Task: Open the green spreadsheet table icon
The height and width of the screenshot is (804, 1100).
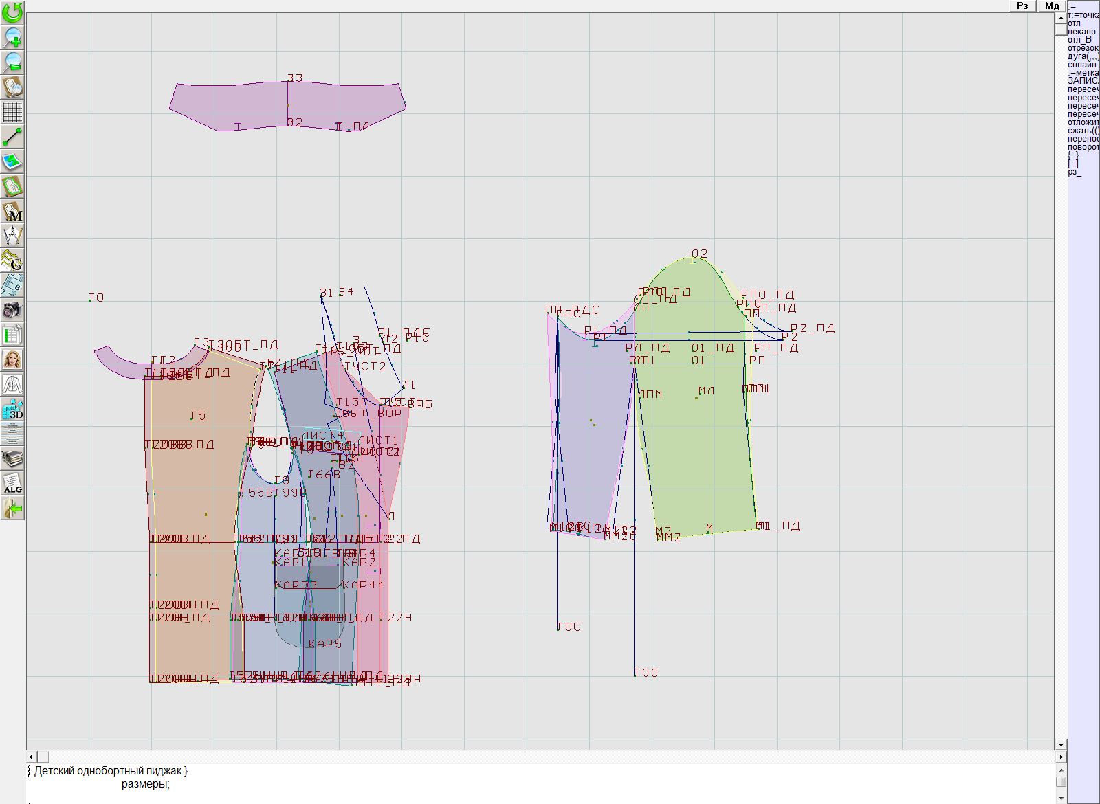Action: pyautogui.click(x=12, y=335)
